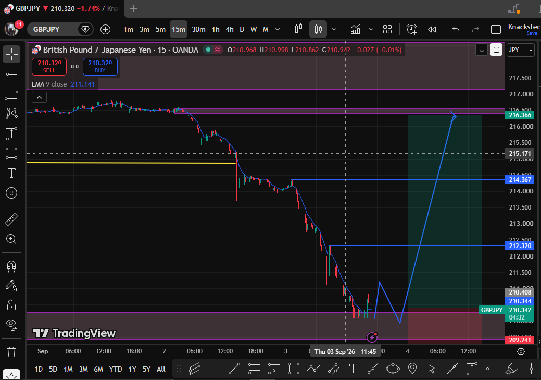Set date range to 1D

(39, 369)
